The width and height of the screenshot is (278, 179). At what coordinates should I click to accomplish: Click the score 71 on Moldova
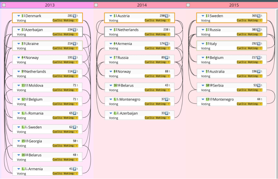click(x=74, y=85)
